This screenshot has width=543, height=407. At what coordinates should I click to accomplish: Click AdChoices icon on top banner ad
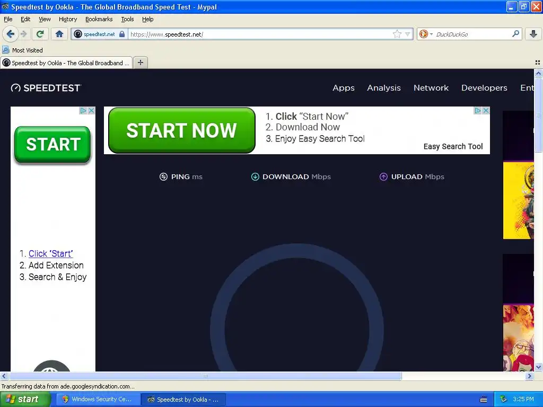tap(478, 110)
